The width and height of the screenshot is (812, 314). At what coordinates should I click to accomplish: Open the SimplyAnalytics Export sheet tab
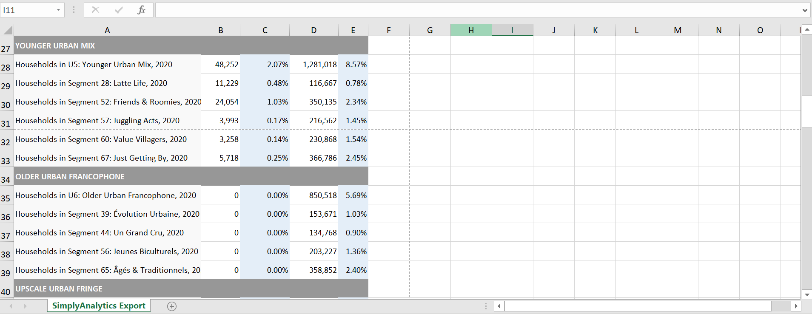(99, 306)
